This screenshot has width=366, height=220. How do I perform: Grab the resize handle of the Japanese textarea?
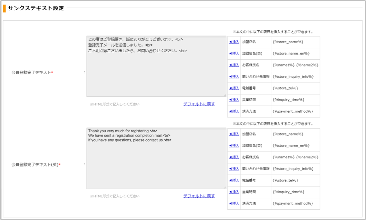225,95
